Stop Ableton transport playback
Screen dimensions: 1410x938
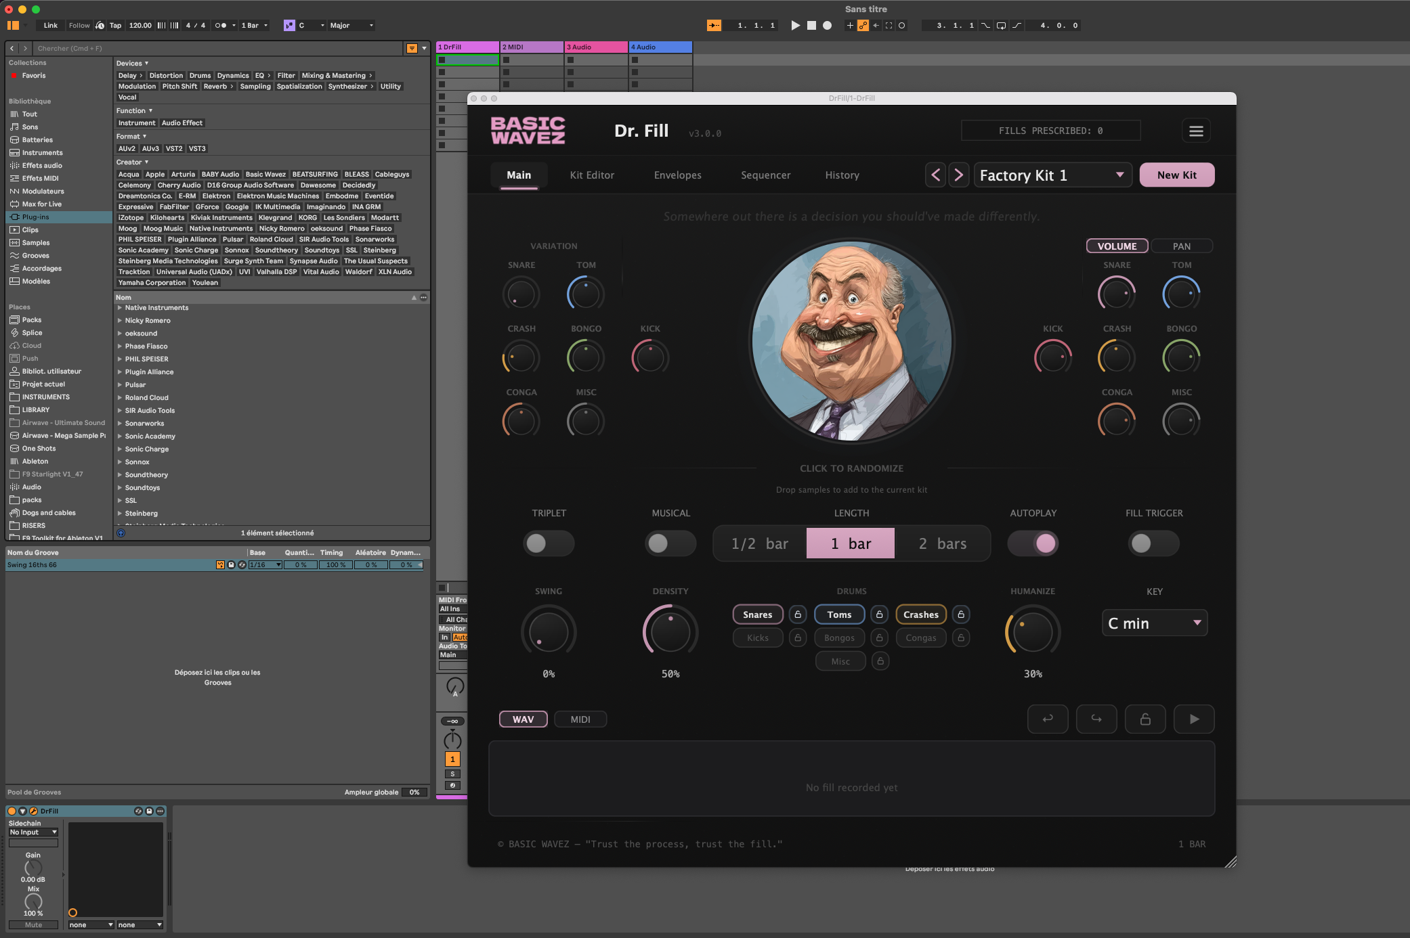(x=811, y=26)
